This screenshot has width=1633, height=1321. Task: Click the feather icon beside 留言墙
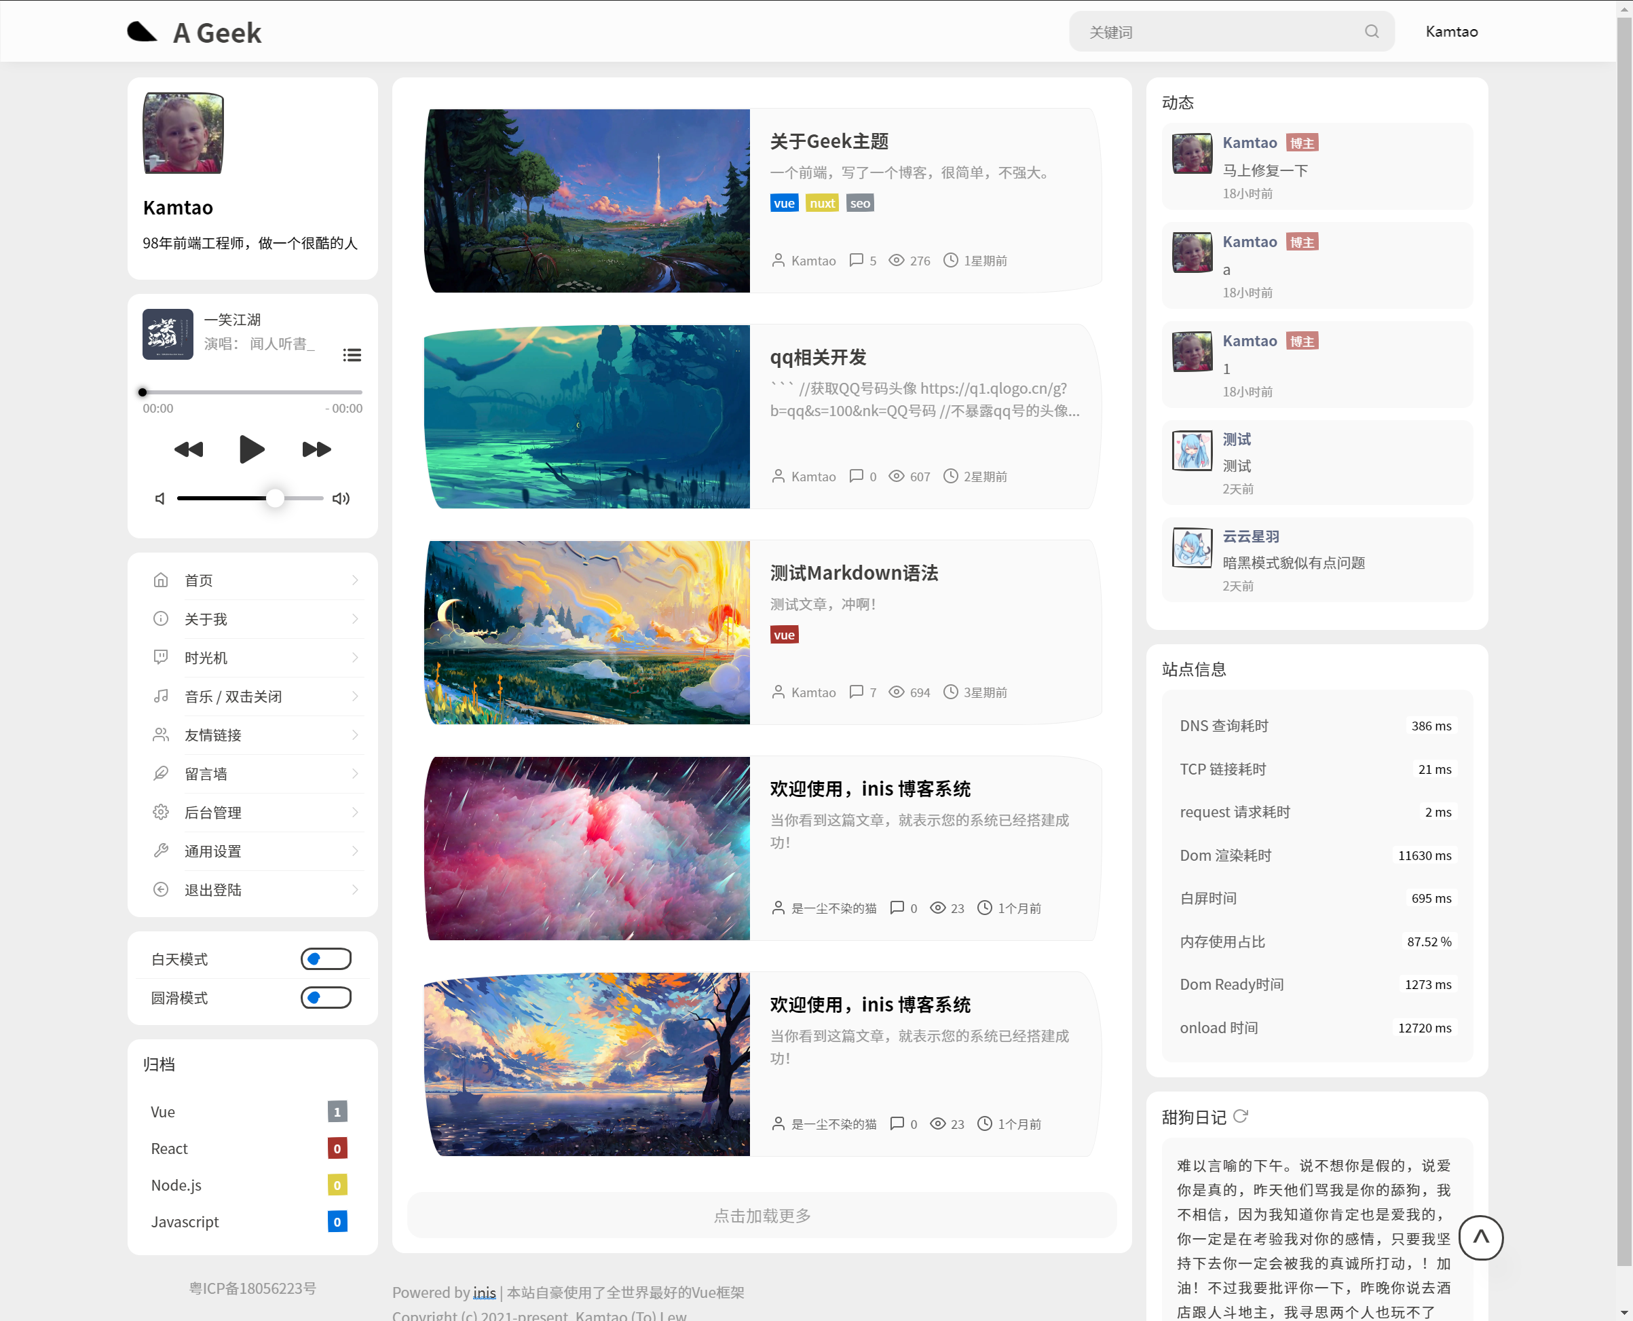pos(161,774)
